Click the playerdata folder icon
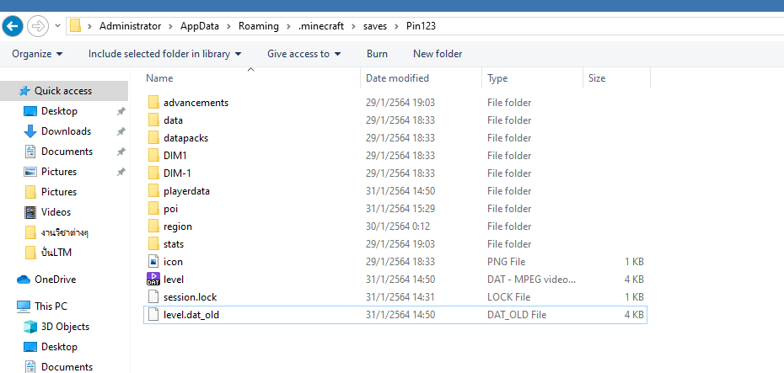Viewport: 784px width, 373px height. pos(153,191)
